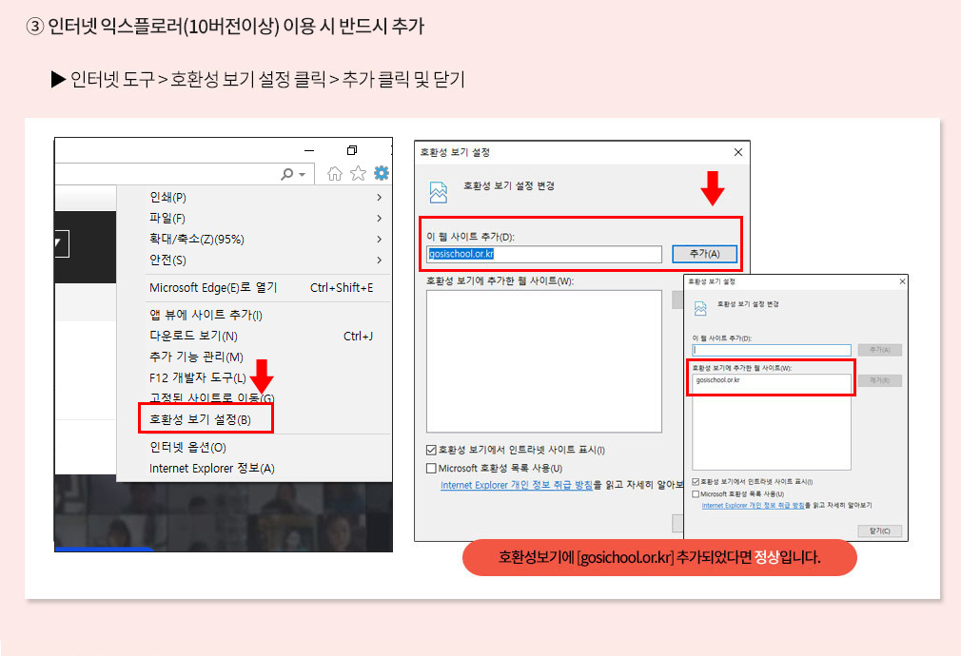
Task: Expand the 인쇄(P) submenu arrow
Action: click(x=379, y=197)
